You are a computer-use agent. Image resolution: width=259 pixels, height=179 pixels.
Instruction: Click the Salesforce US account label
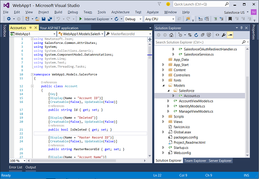(234, 12)
